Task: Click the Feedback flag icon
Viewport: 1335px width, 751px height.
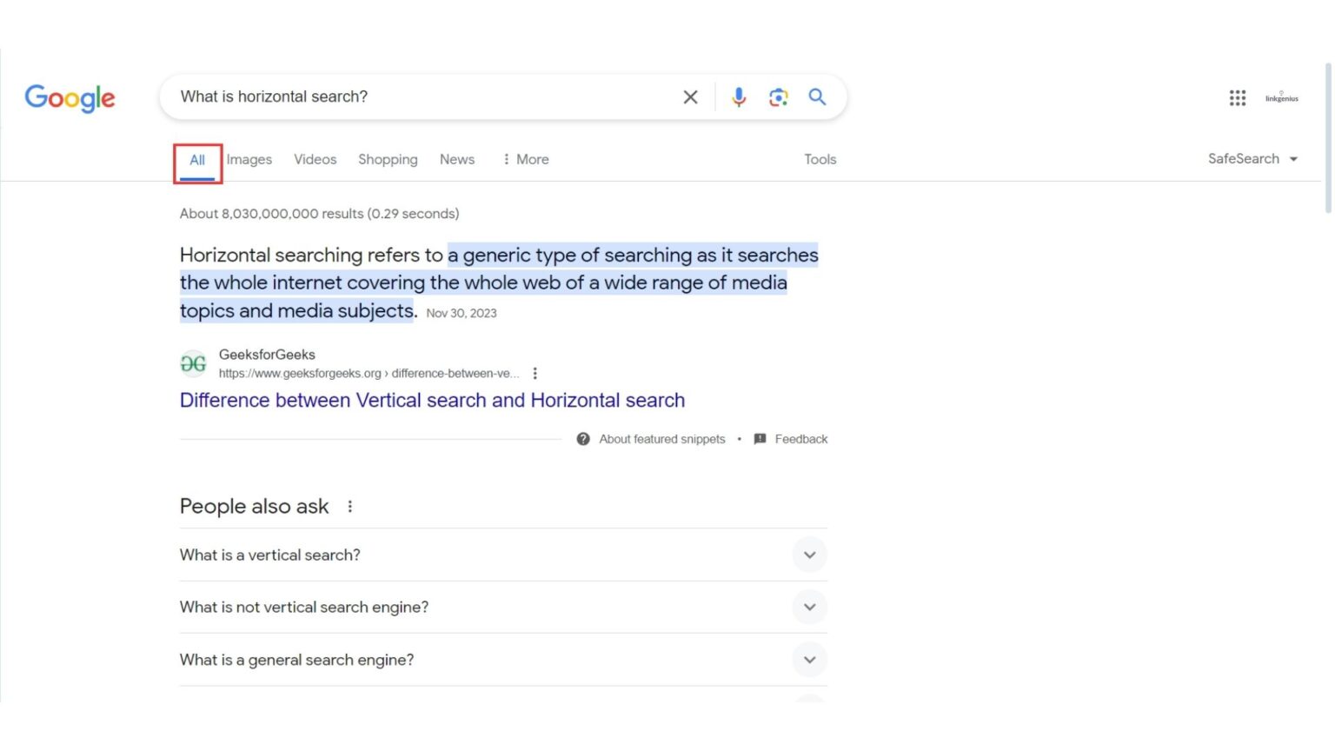Action: [760, 439]
